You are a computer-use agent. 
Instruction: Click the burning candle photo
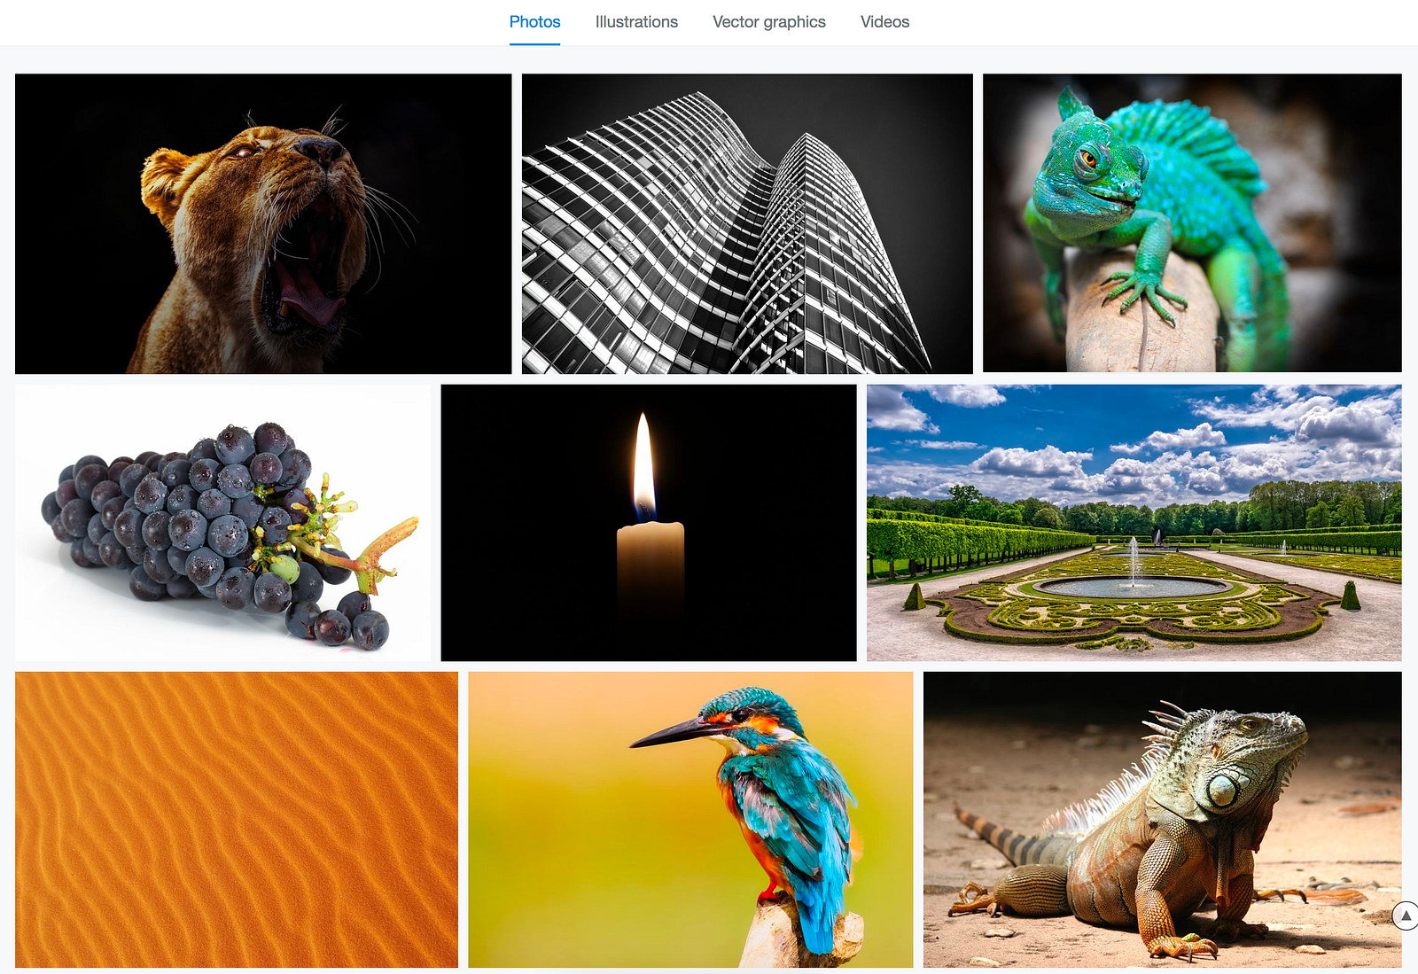(649, 523)
